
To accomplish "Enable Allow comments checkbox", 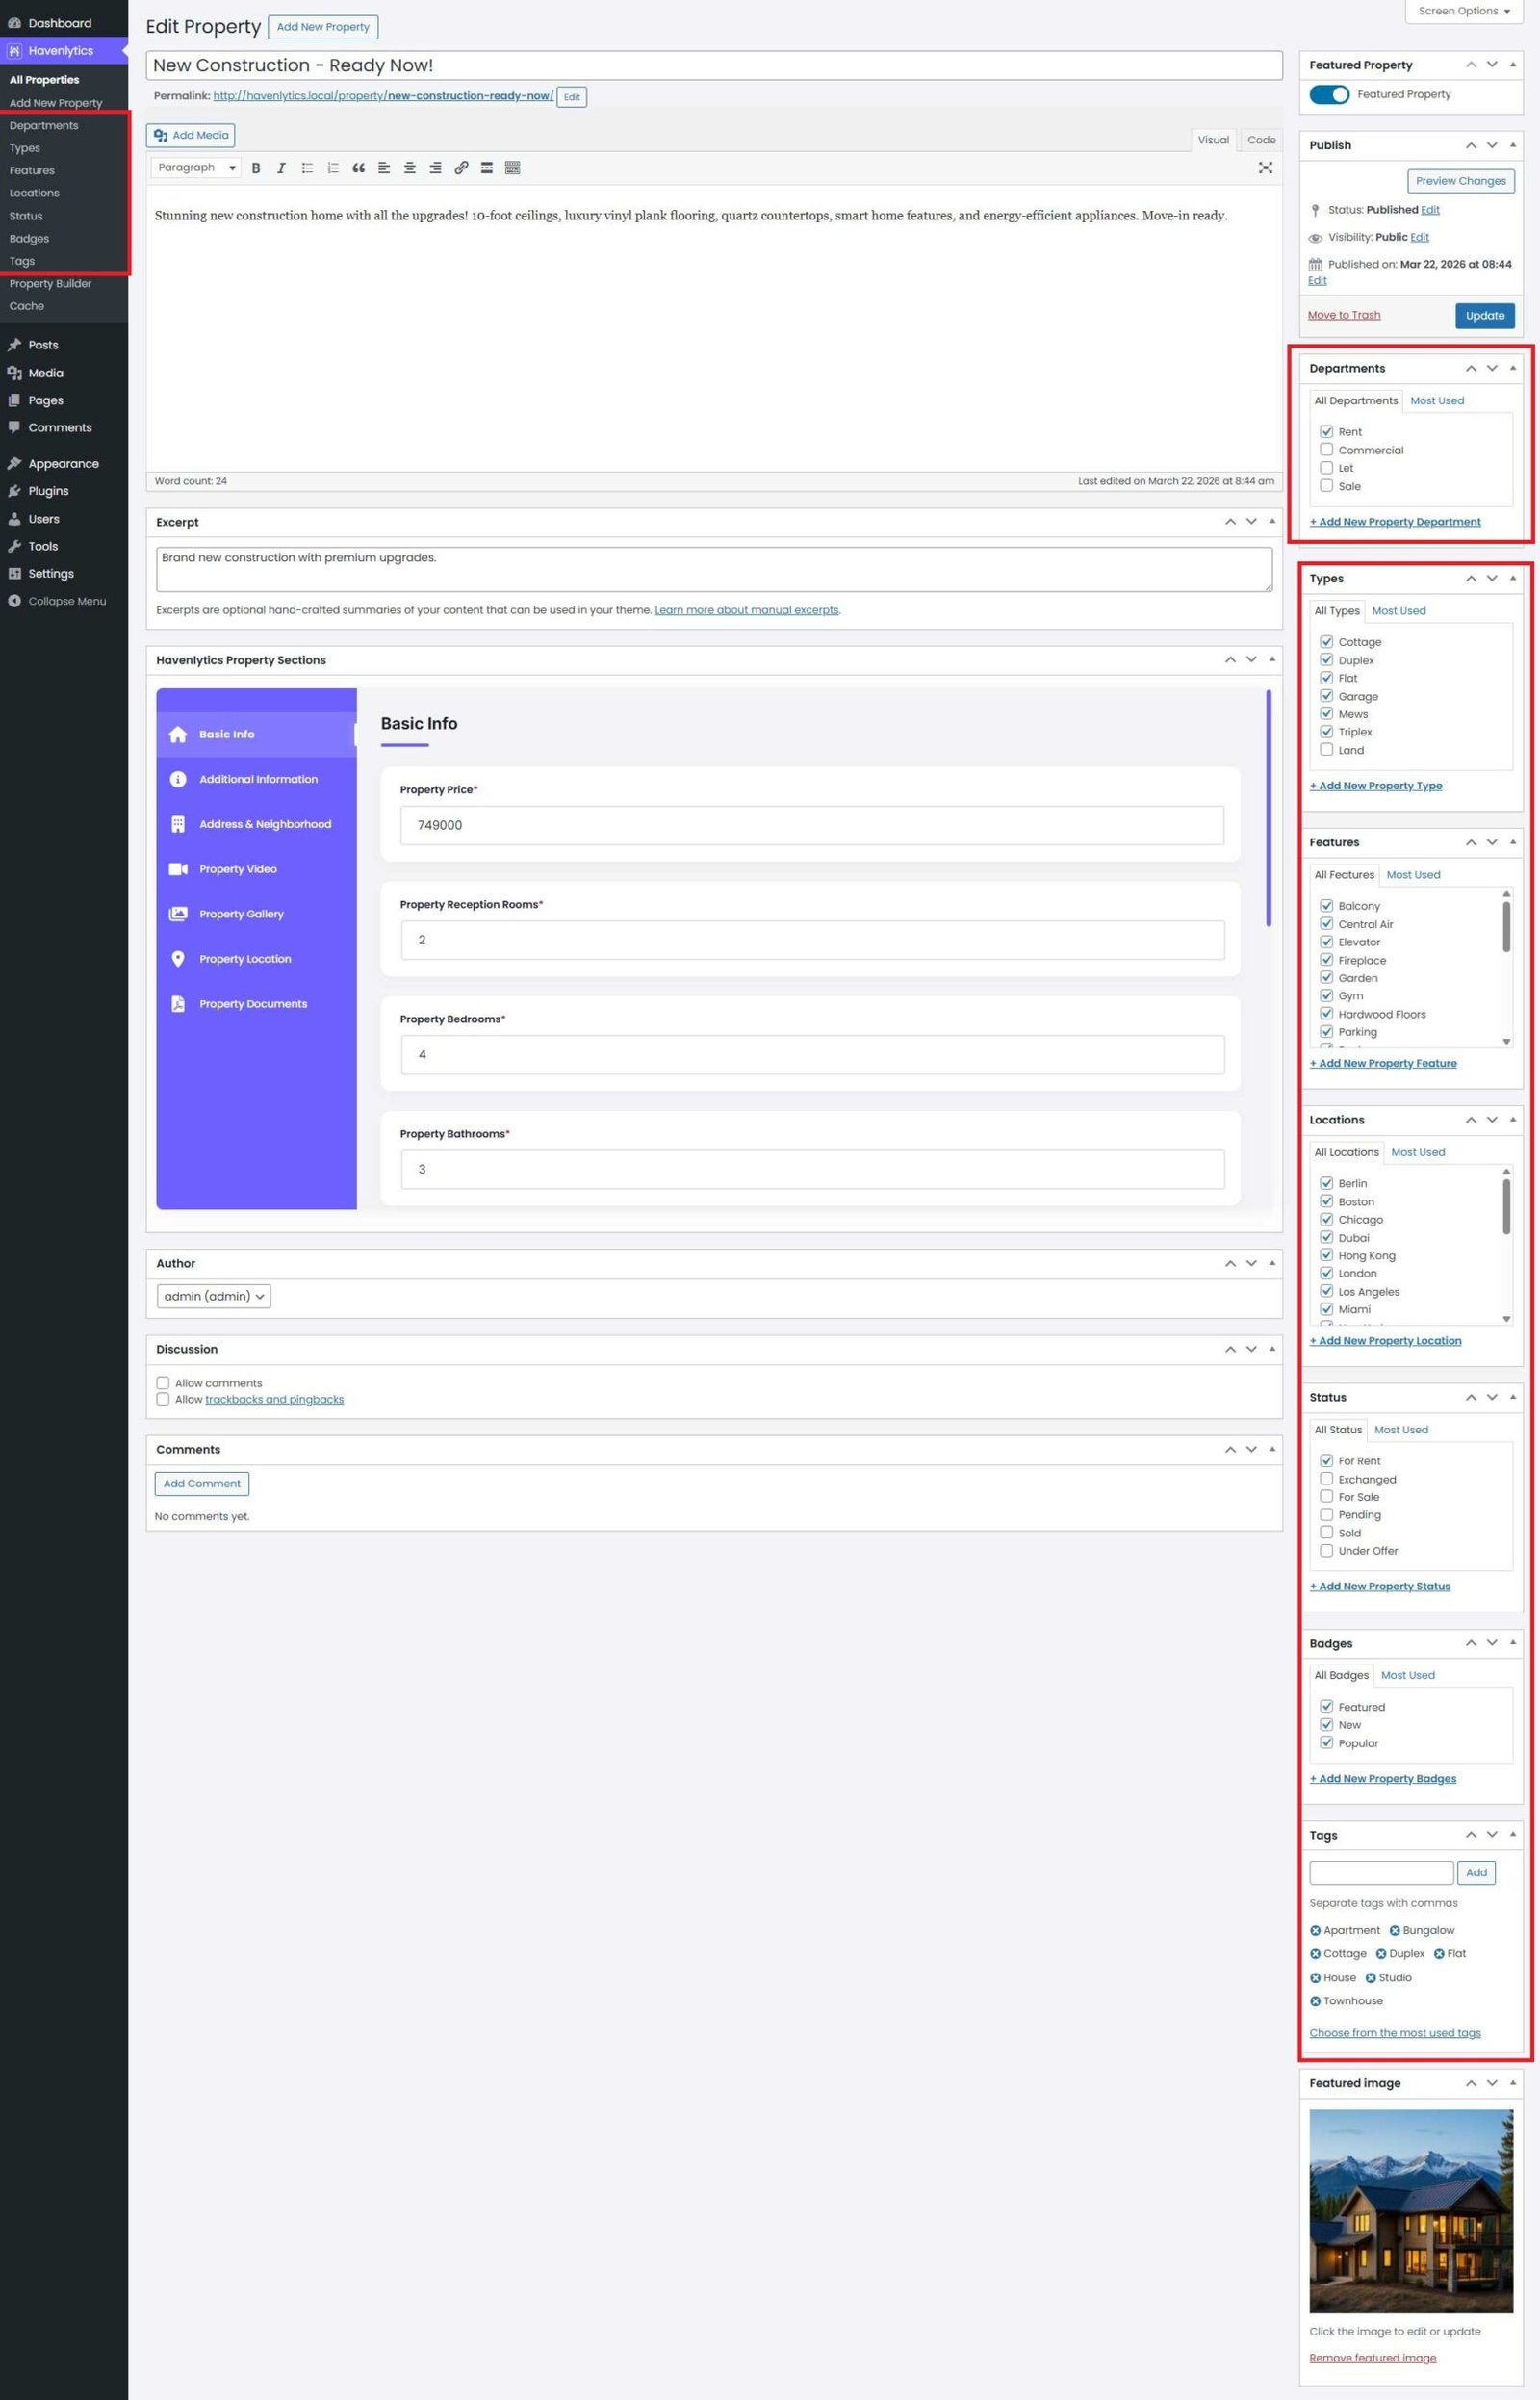I will 163,1383.
